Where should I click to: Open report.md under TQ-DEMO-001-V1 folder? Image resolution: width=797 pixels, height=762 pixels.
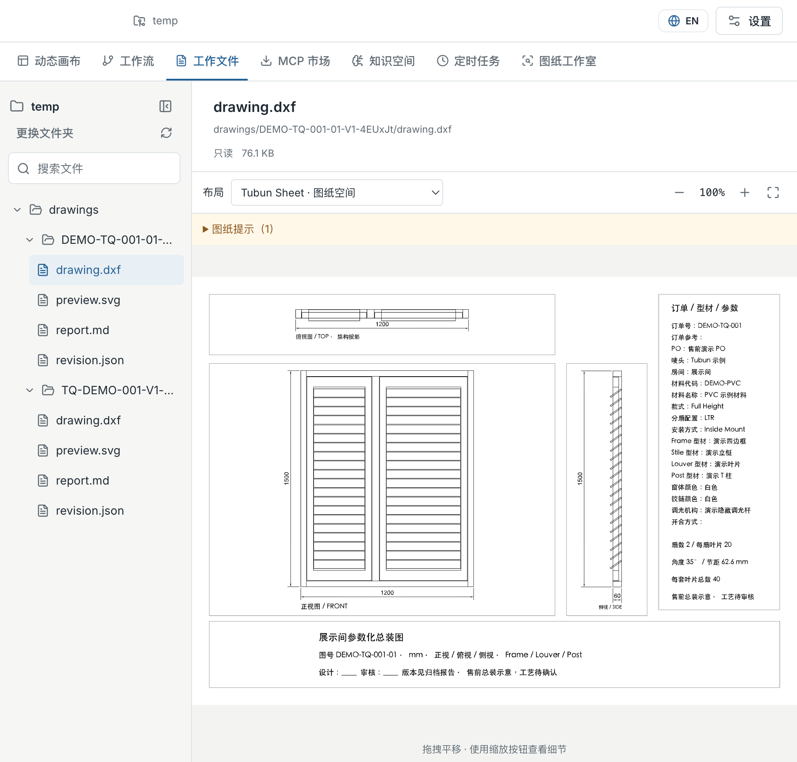click(107, 481)
